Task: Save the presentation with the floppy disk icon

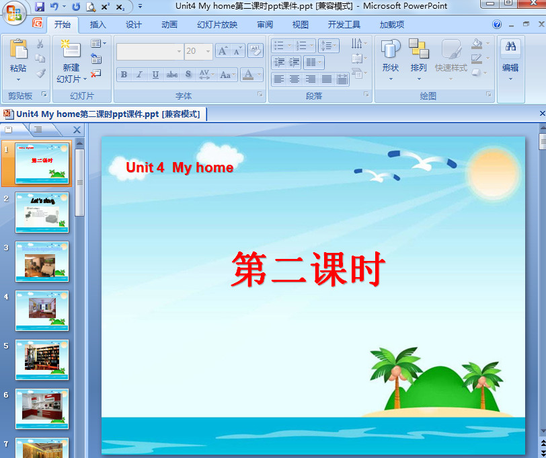Action: click(40, 7)
